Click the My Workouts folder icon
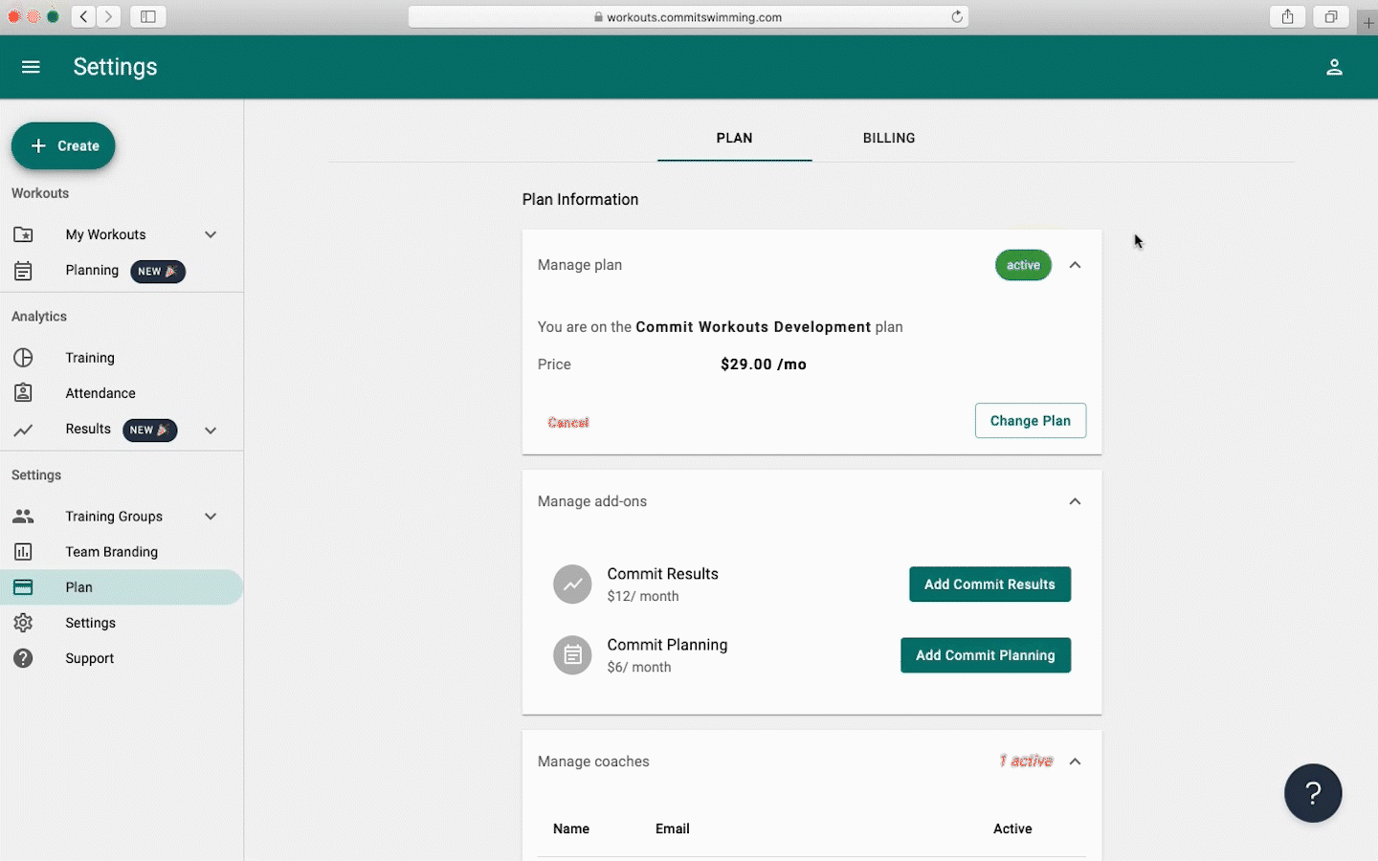The height and width of the screenshot is (861, 1378). (x=23, y=234)
